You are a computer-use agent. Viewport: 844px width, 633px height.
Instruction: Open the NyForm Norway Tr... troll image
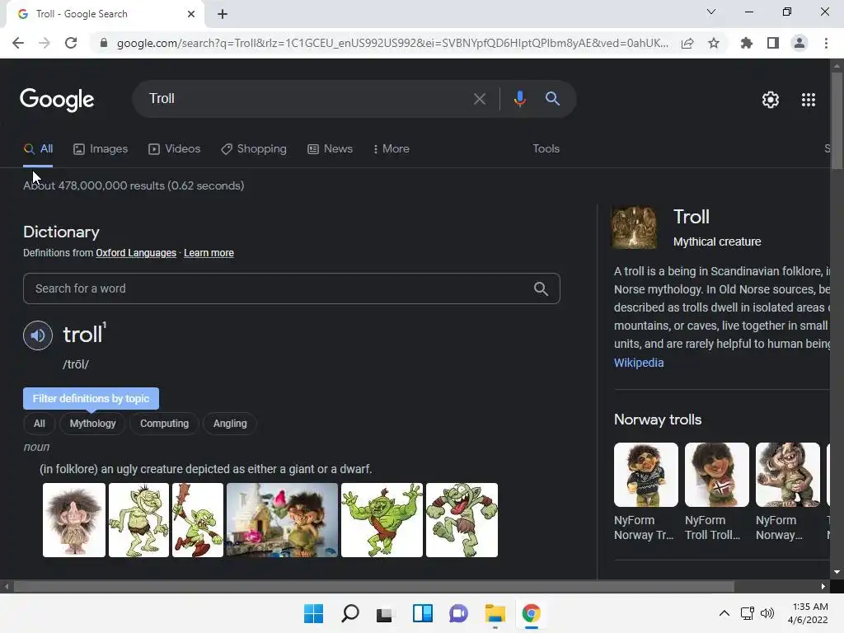(x=646, y=475)
